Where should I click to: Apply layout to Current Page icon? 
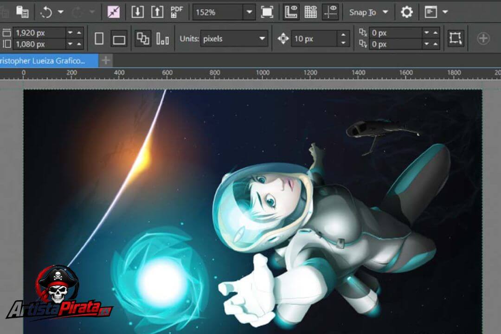coord(163,39)
